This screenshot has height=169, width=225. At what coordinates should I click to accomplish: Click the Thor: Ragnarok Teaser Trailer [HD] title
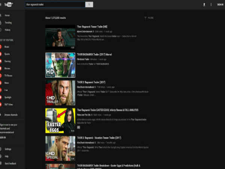click(x=92, y=27)
